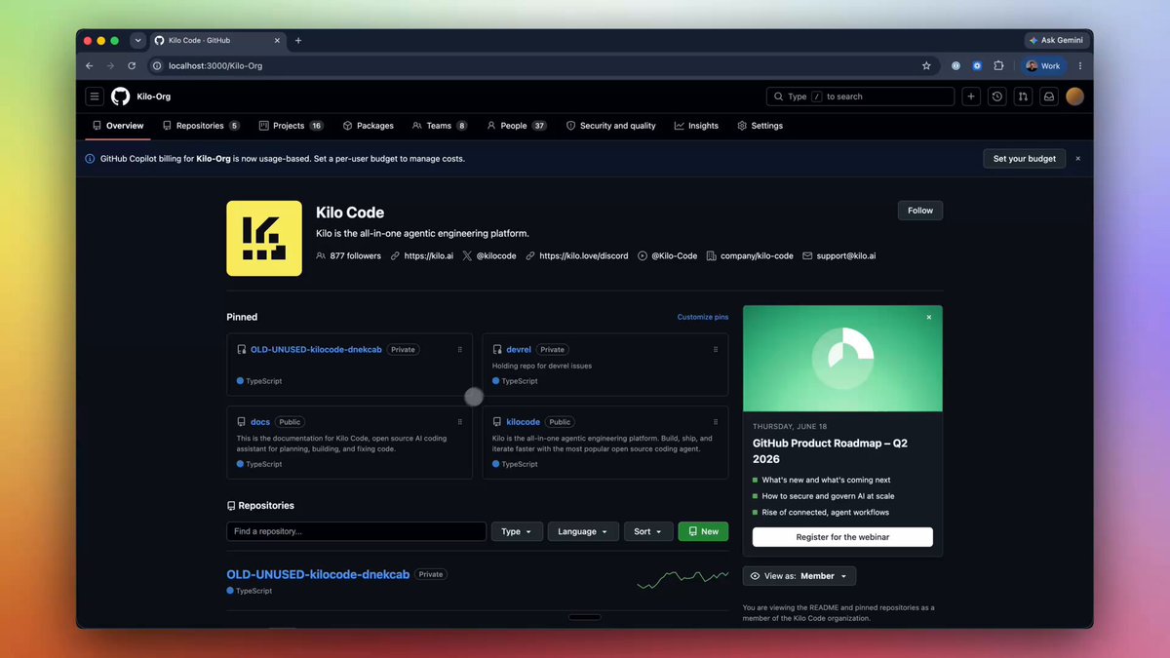Click the green New repository button
1170x658 pixels.
coord(703,531)
